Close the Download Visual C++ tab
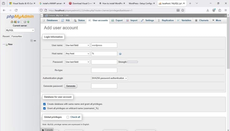The width and height of the screenshot is (230, 131). pyautogui.click(x=94, y=3)
